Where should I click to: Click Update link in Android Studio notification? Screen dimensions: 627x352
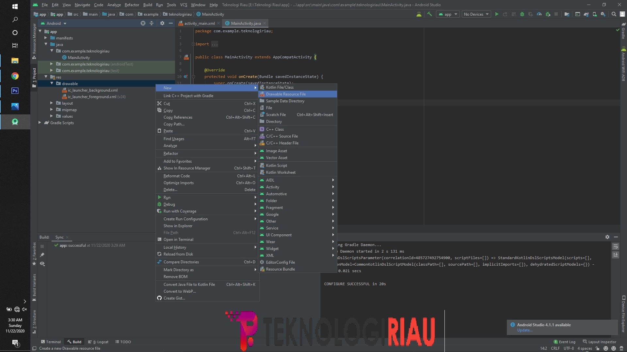click(525, 330)
